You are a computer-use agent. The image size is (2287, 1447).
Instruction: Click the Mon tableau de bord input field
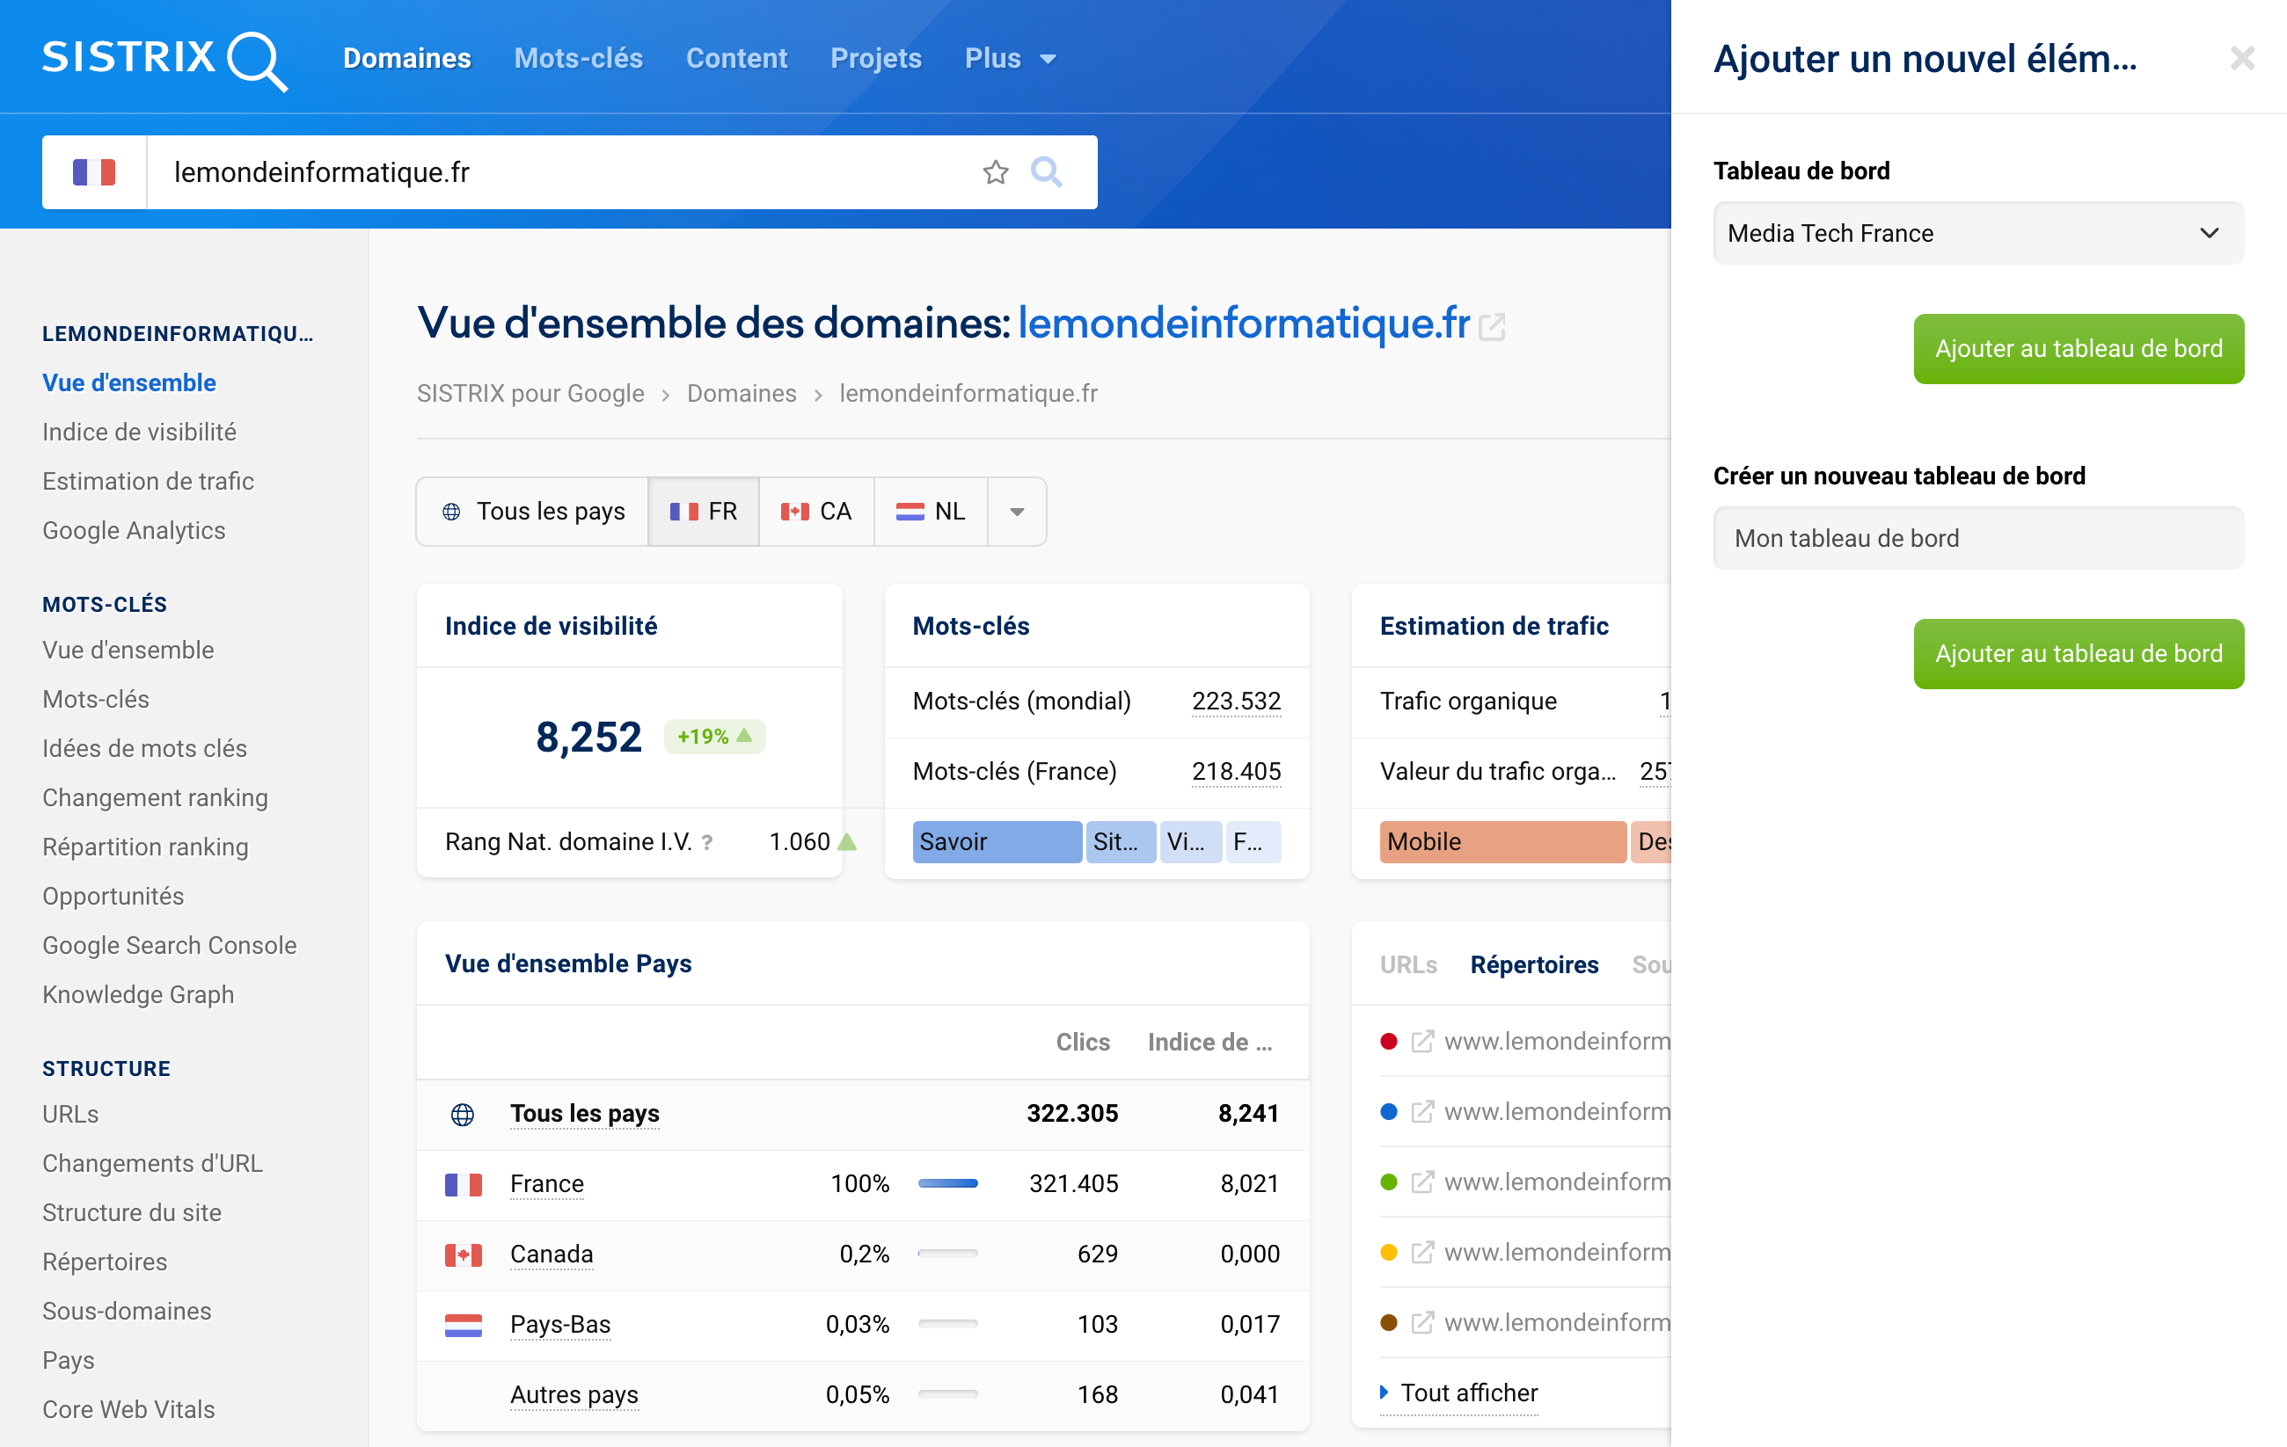pos(1978,538)
